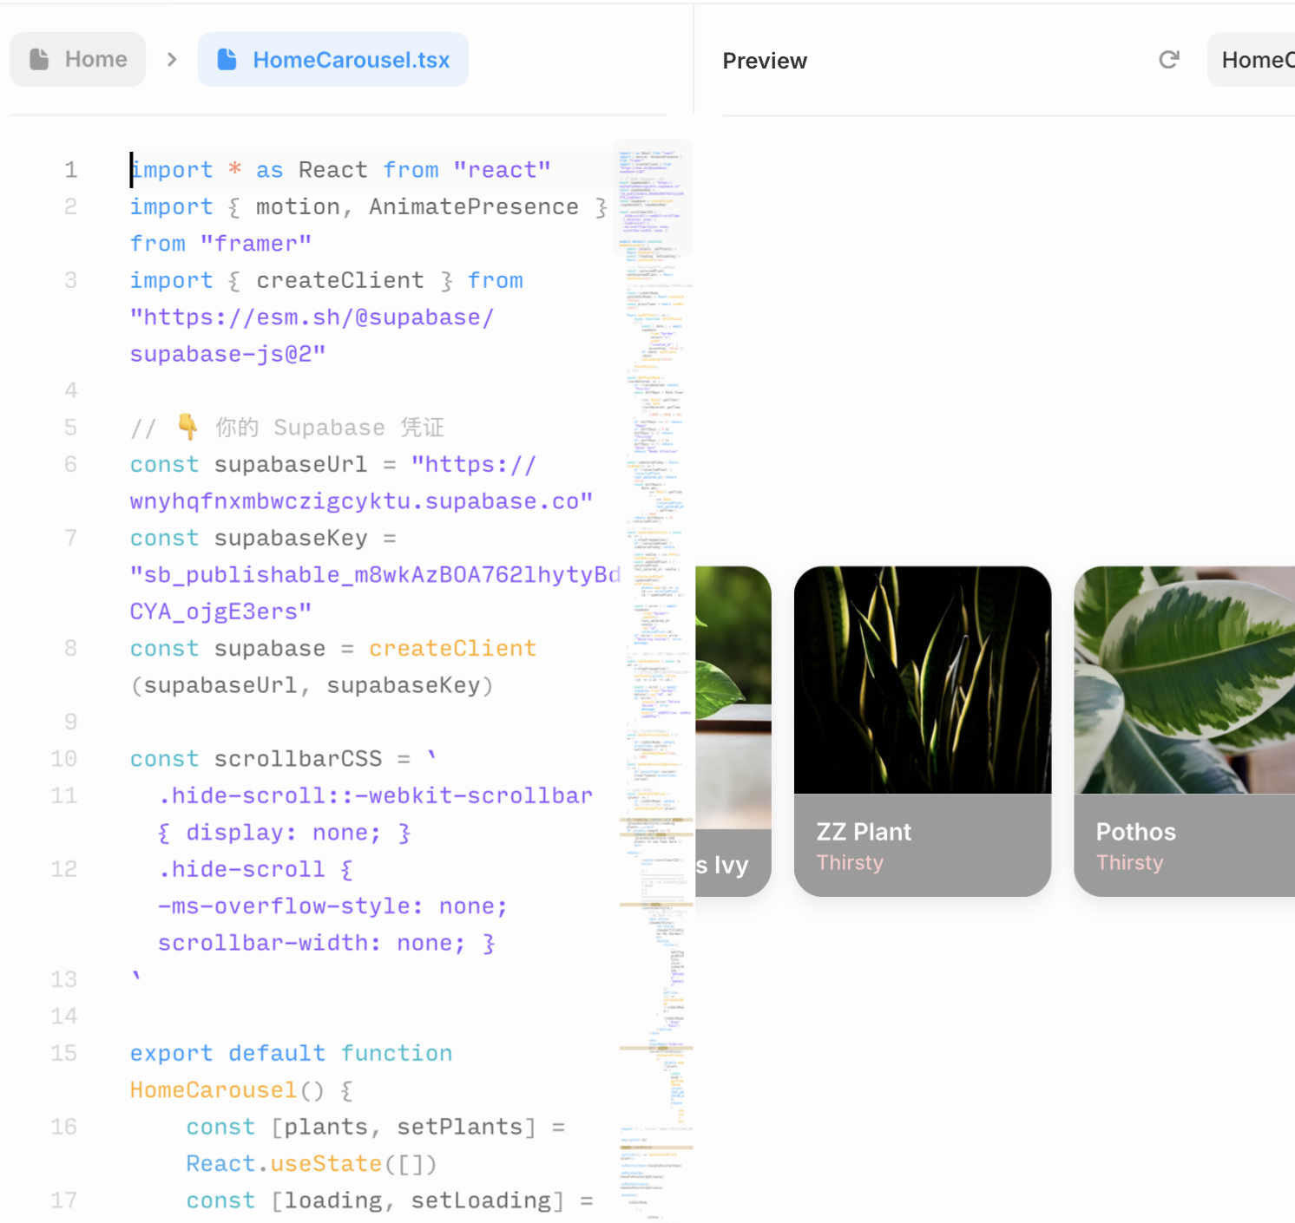The image size is (1295, 1223).
Task: Click the file icon on the Home button
Action: [39, 59]
